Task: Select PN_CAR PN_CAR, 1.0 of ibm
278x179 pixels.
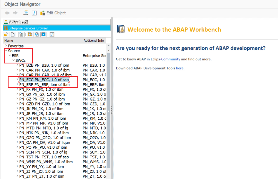Action: click(x=44, y=70)
